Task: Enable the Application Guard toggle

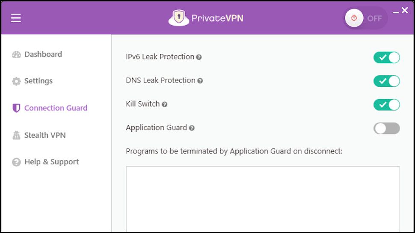Action: pyautogui.click(x=386, y=128)
